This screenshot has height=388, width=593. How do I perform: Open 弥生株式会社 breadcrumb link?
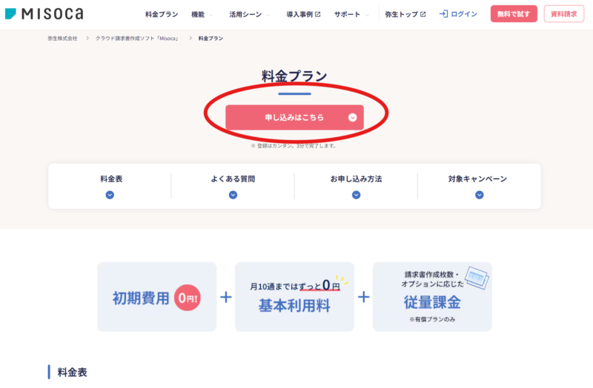tap(62, 38)
